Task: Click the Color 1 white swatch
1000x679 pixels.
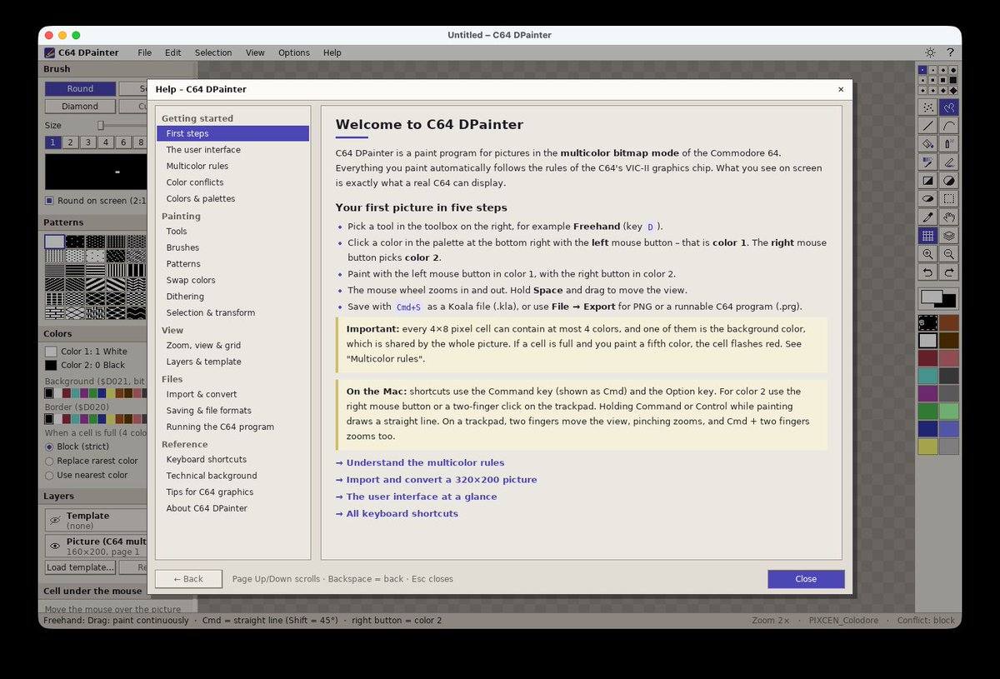Action: (51, 352)
